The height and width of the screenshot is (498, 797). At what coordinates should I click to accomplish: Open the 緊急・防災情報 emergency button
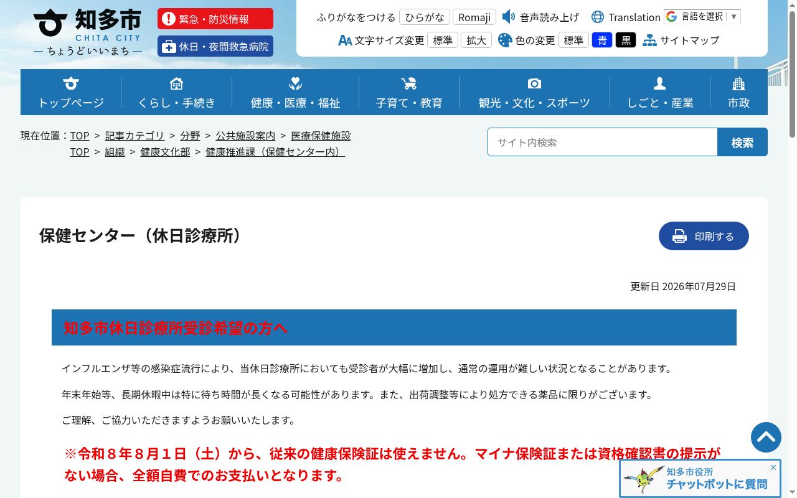click(215, 19)
